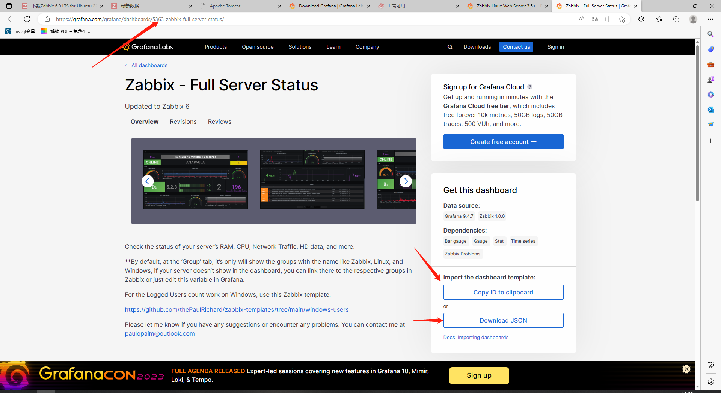This screenshot has width=721, height=393.
Task: Click the Download JSON button
Action: point(503,320)
